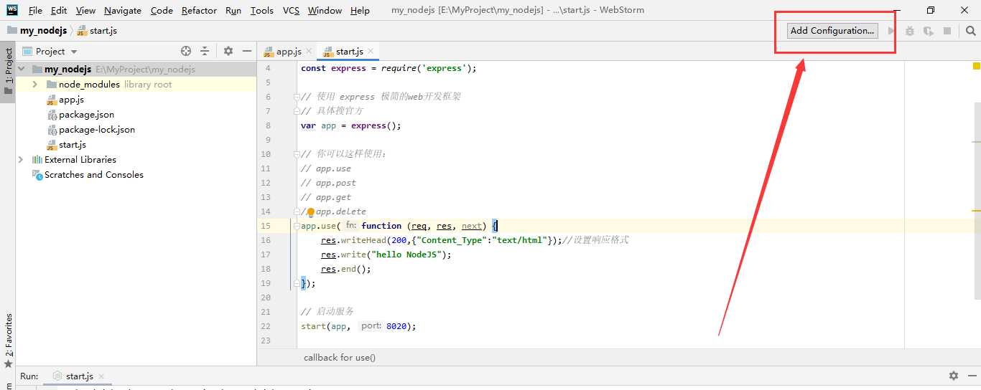Open the View menu
981x390 pixels.
coord(85,10)
